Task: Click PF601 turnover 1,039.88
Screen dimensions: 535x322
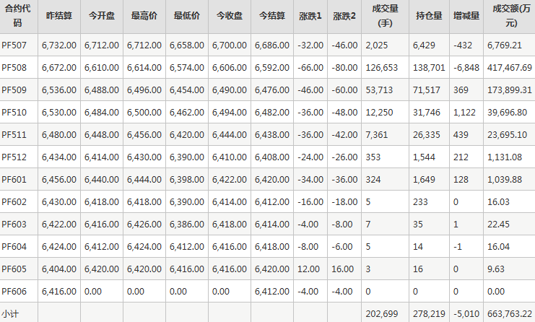Action: pos(505,180)
